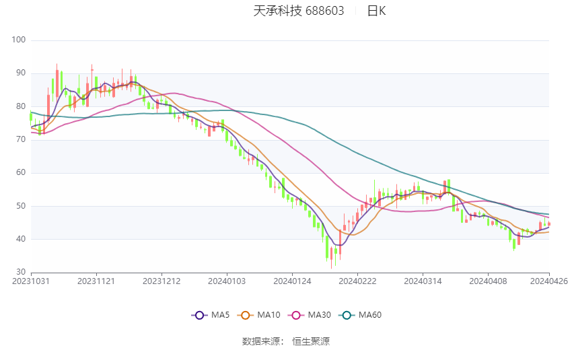Image resolution: width=572 pixels, height=348 pixels.
Task: Click the 30 price axis label
Action: (x=21, y=272)
